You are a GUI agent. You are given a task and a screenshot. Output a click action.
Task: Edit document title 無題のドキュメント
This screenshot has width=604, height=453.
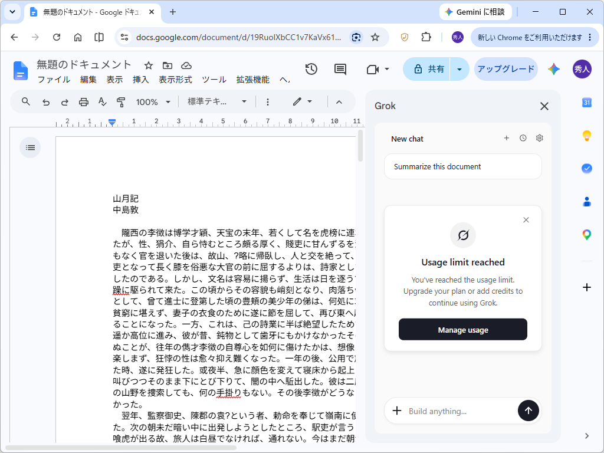84,65
